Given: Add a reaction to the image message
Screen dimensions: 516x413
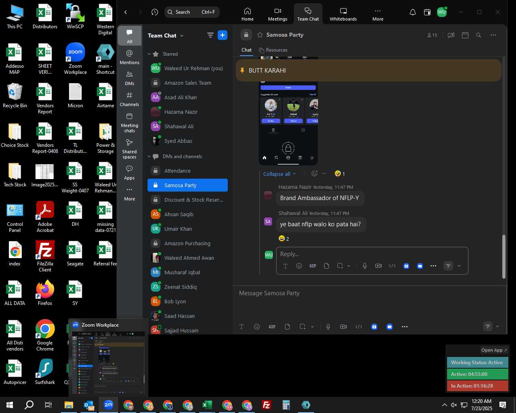Looking at the screenshot, I should click(x=314, y=173).
